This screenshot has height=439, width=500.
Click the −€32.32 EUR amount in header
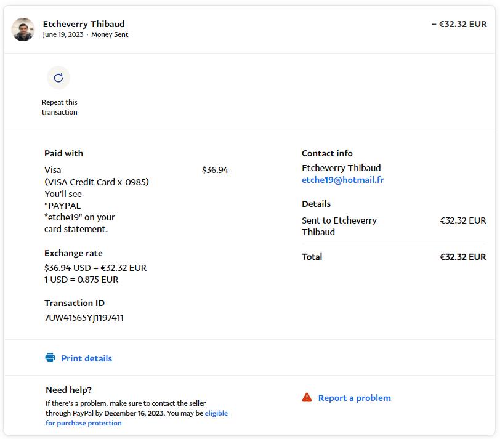click(459, 25)
